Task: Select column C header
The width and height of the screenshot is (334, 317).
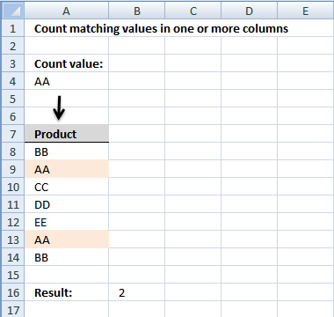Action: pos(193,11)
